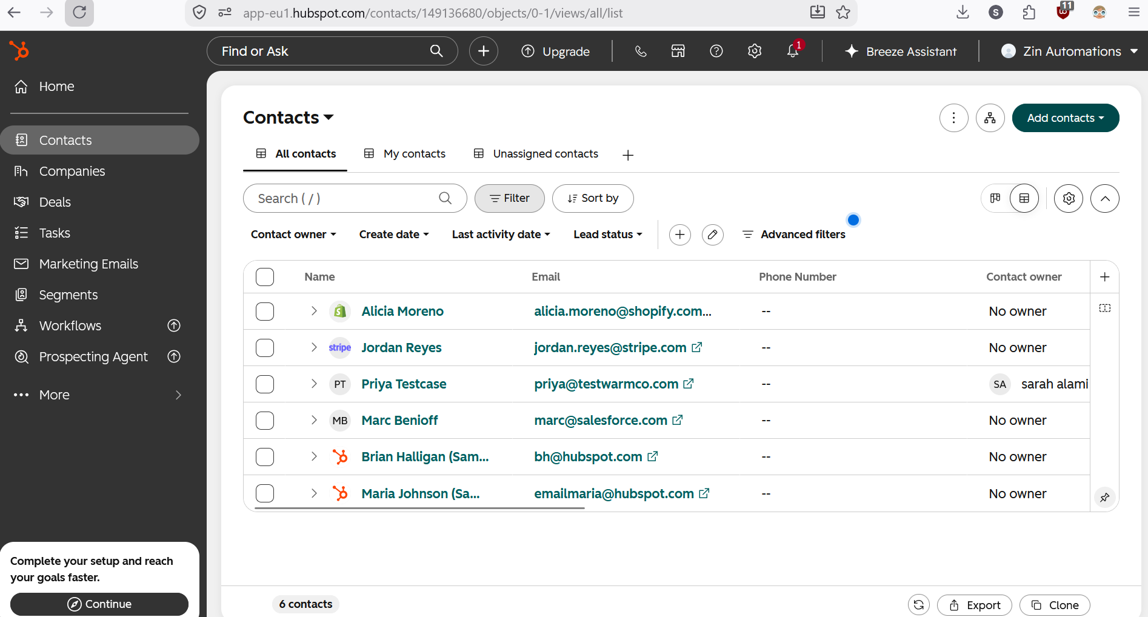Viewport: 1148px width, 617px height.
Task: Open the notifications bell
Action: click(793, 52)
